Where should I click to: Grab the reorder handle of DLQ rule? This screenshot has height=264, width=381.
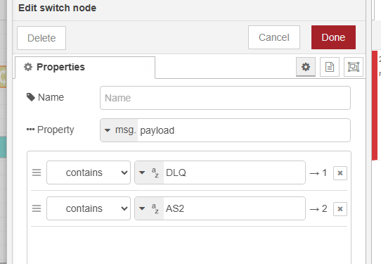pos(37,172)
